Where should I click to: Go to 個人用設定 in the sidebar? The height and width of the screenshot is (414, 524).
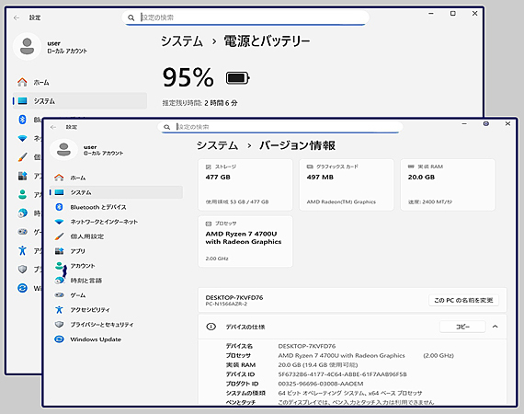click(x=116, y=236)
